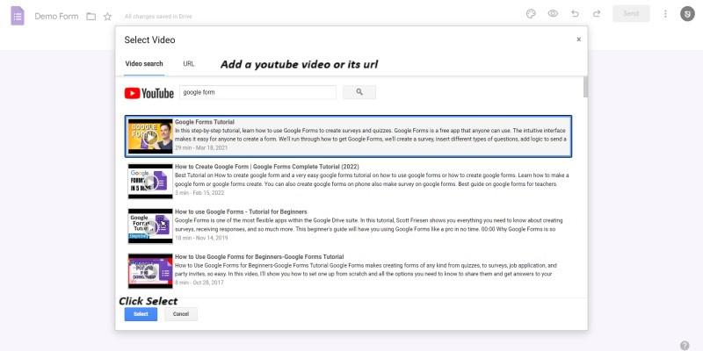Click the preview eye icon
Screen dimensions: 703x351
tap(553, 13)
